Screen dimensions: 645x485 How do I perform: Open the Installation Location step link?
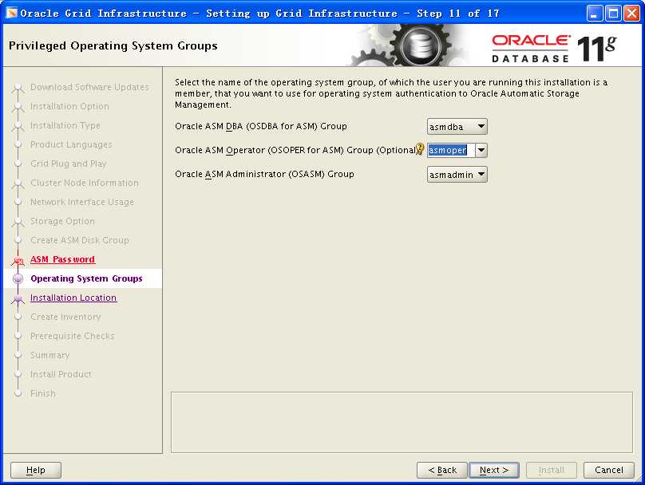point(73,298)
